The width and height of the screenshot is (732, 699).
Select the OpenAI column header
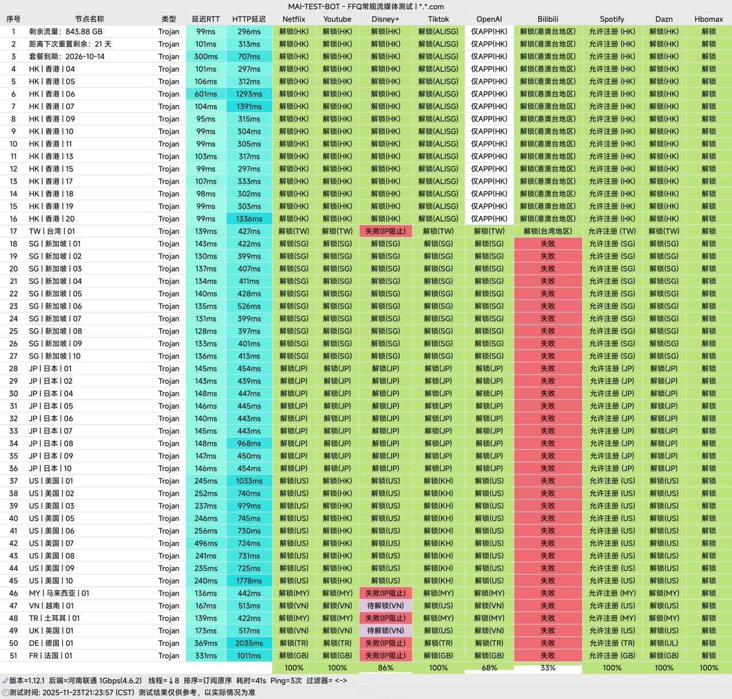click(x=489, y=19)
